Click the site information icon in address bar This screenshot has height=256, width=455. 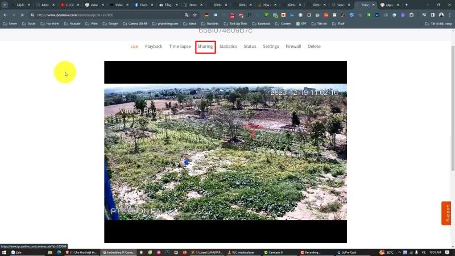click(x=32, y=15)
